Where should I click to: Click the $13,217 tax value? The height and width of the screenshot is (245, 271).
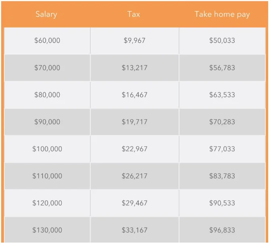pos(134,68)
